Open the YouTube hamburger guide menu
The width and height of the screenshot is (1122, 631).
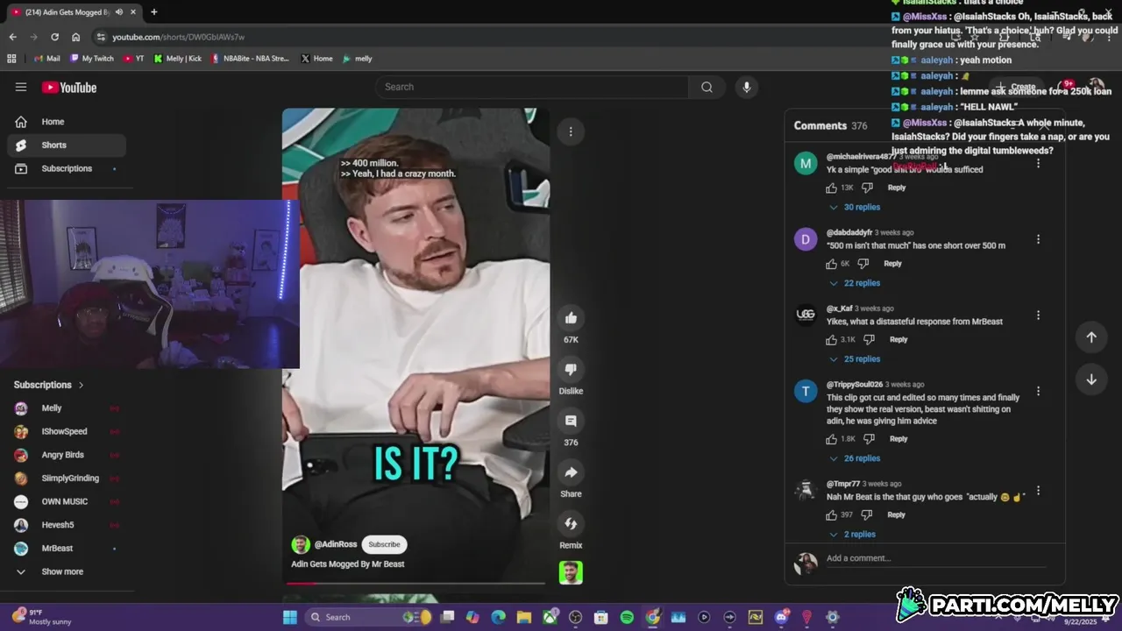21,87
